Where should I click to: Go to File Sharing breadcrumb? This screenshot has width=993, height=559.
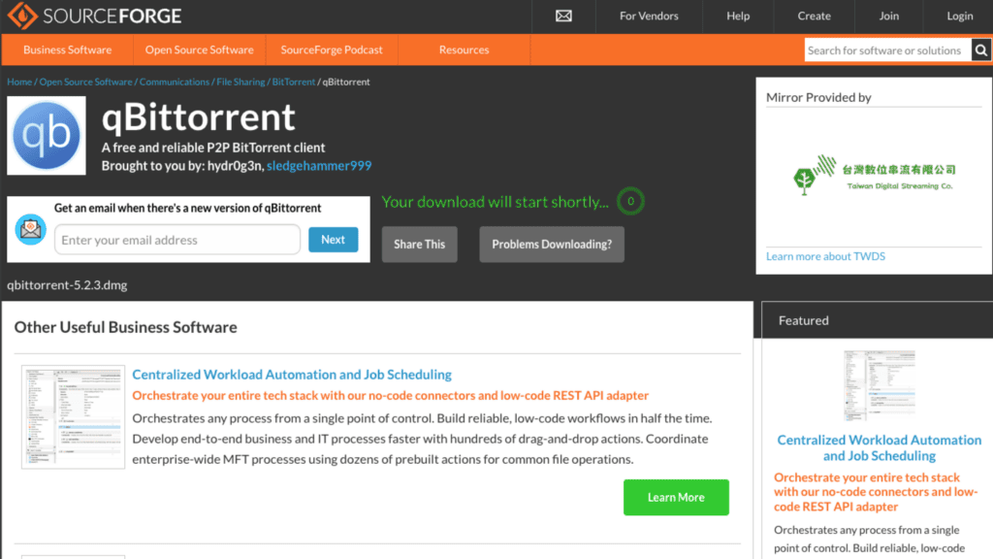coord(240,82)
